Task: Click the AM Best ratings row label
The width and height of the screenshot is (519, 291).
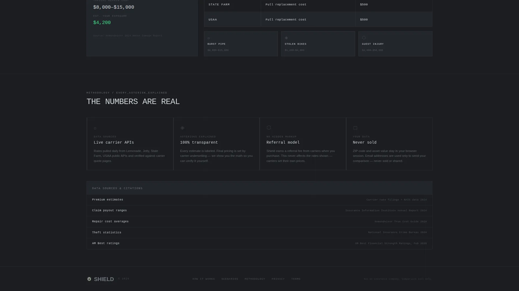Action: coord(106,243)
